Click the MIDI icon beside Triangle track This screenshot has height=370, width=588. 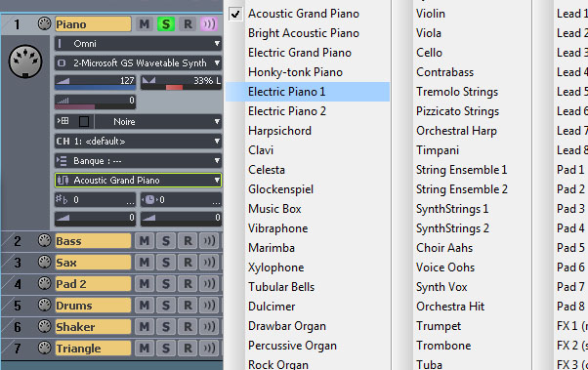pyautogui.click(x=45, y=348)
